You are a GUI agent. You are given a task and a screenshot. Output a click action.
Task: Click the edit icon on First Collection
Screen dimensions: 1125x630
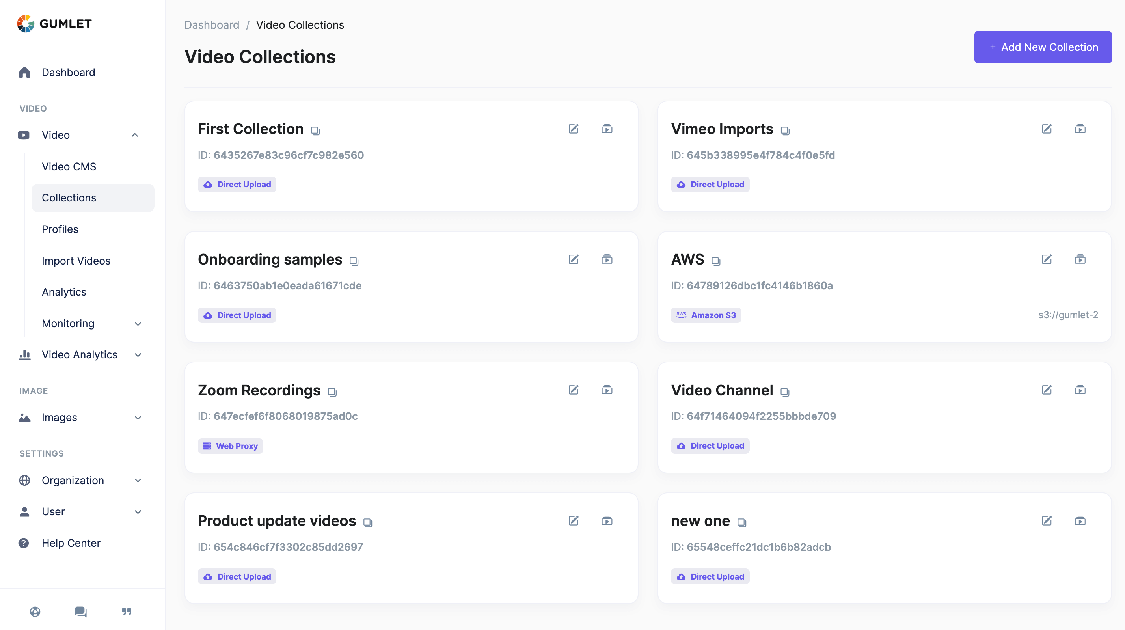click(x=574, y=129)
